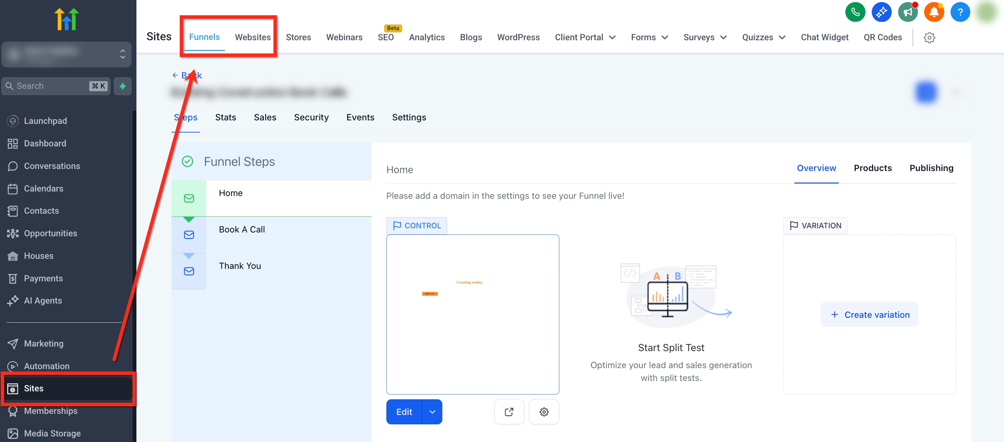Click the green phone dialer icon

(x=855, y=12)
